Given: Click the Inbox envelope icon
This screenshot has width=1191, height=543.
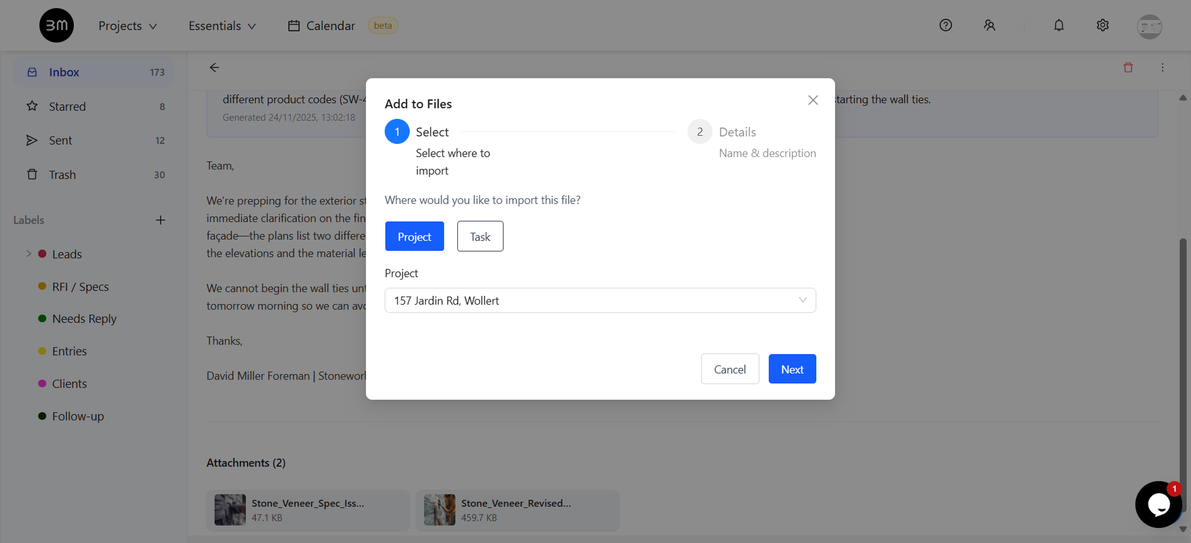Looking at the screenshot, I should click(33, 73).
